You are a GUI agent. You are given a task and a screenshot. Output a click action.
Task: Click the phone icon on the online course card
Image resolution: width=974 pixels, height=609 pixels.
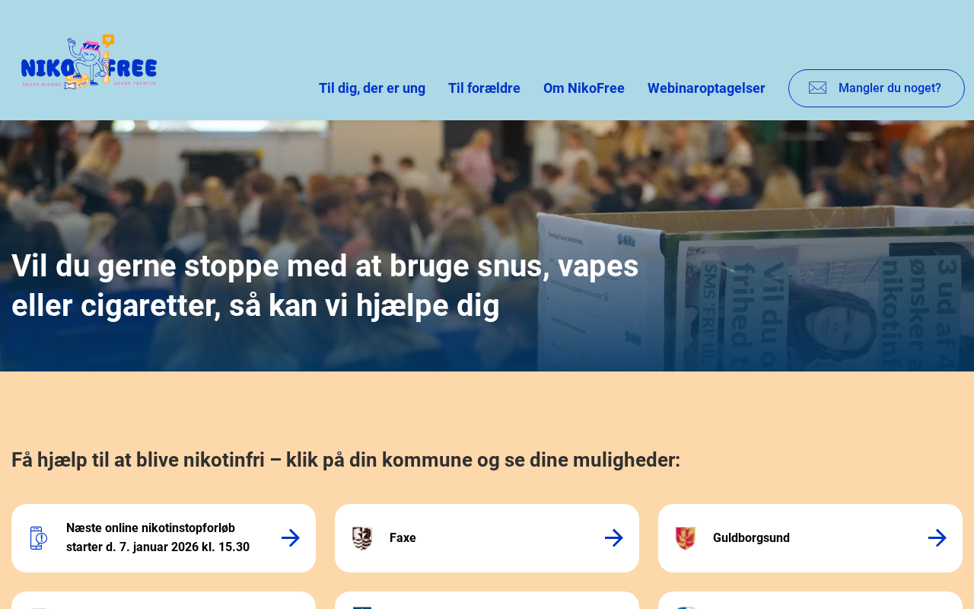(x=39, y=538)
